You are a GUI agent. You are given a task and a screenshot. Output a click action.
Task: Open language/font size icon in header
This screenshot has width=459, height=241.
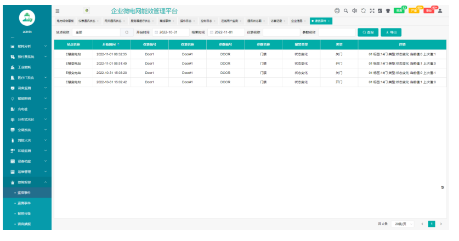(x=380, y=11)
